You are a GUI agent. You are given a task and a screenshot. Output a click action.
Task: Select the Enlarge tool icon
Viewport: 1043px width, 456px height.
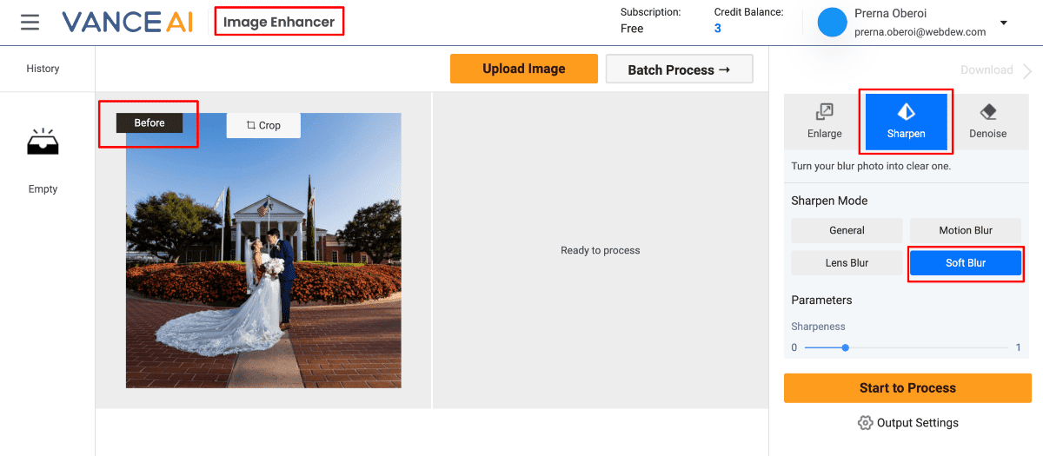pyautogui.click(x=824, y=112)
